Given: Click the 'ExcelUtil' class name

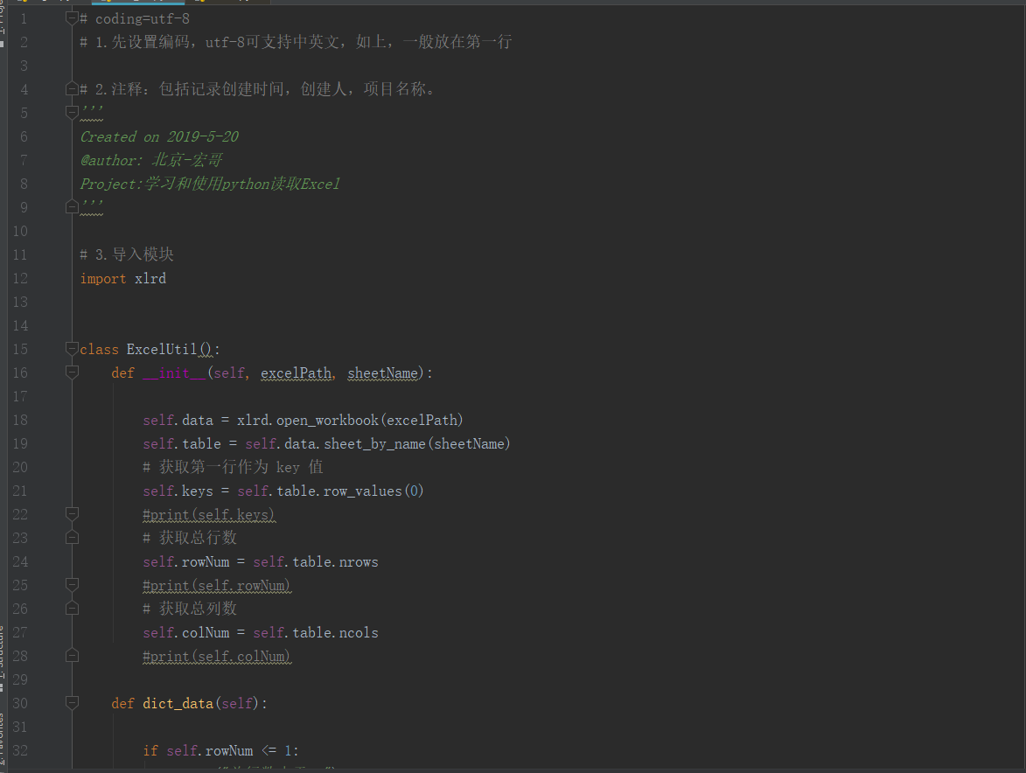Looking at the screenshot, I should point(162,349).
